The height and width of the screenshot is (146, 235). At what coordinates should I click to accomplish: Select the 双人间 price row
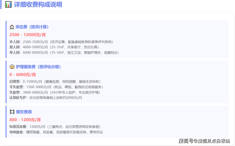click(54, 47)
